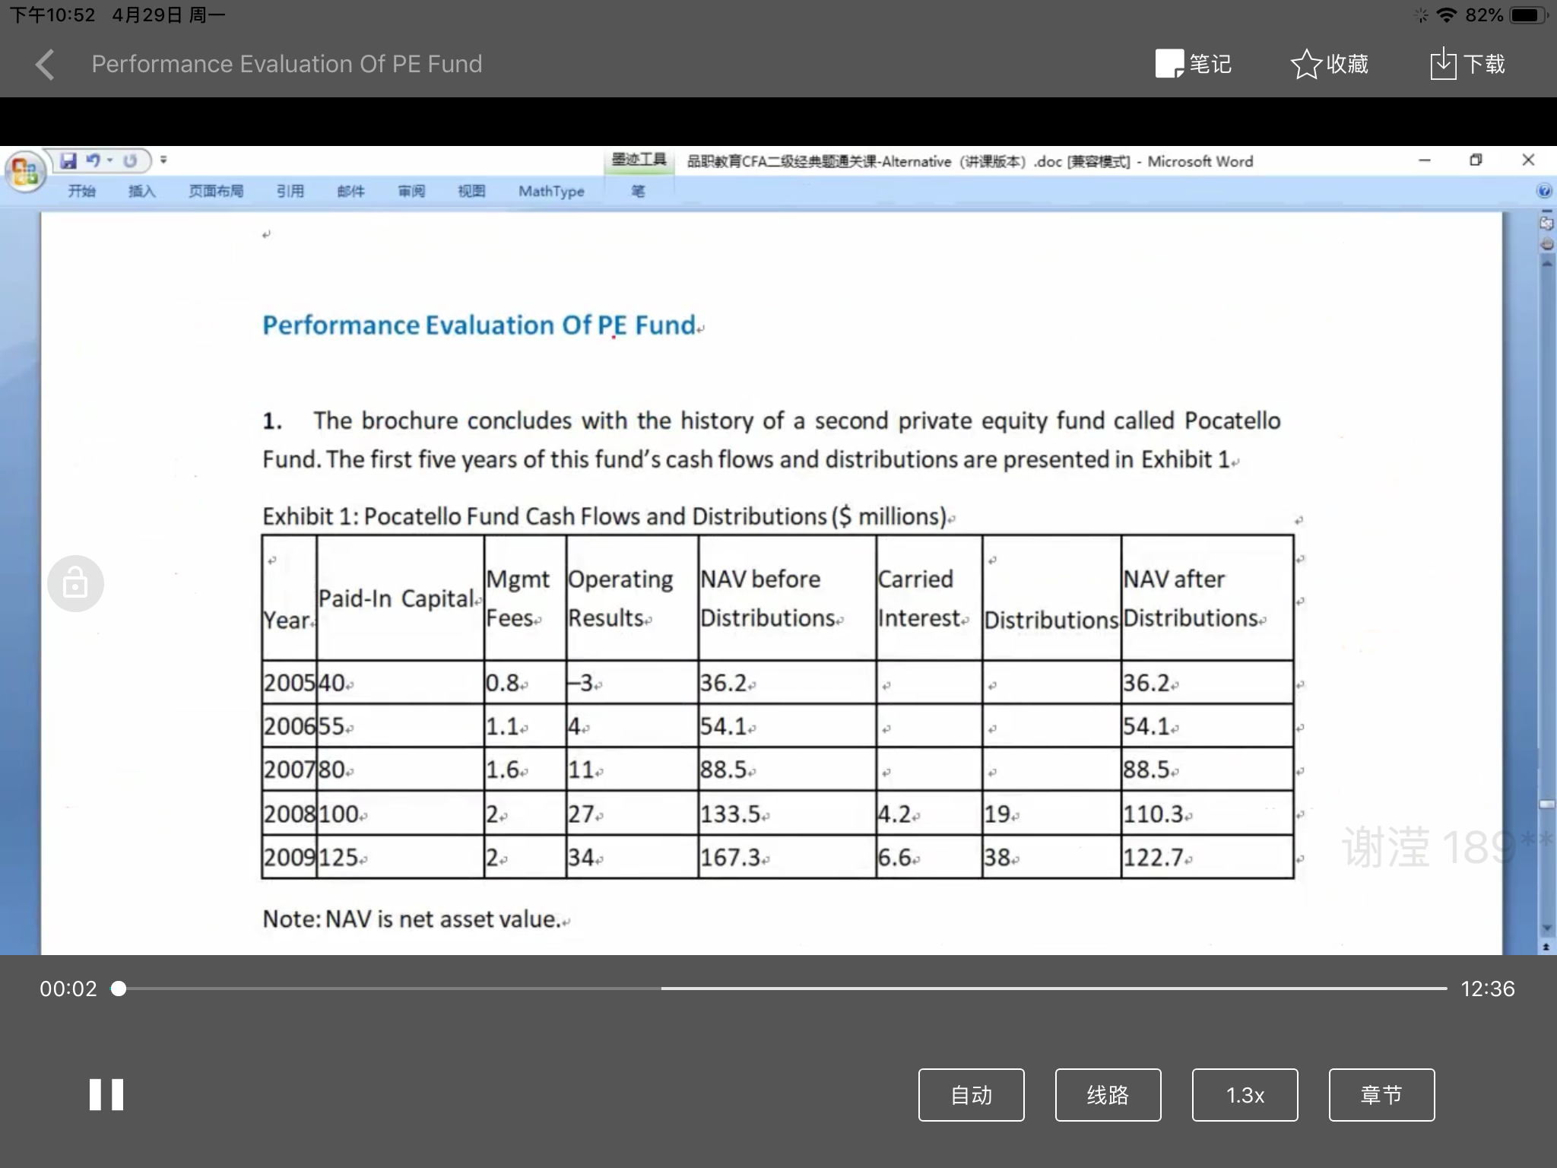Click the Word scrollbar down arrow
Viewport: 1557px width, 1168px height.
coord(1546,928)
